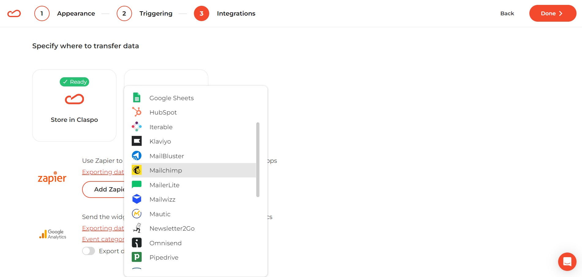Select the Omnisend integration icon
Image resolution: width=582 pixels, height=277 pixels.
[137, 242]
